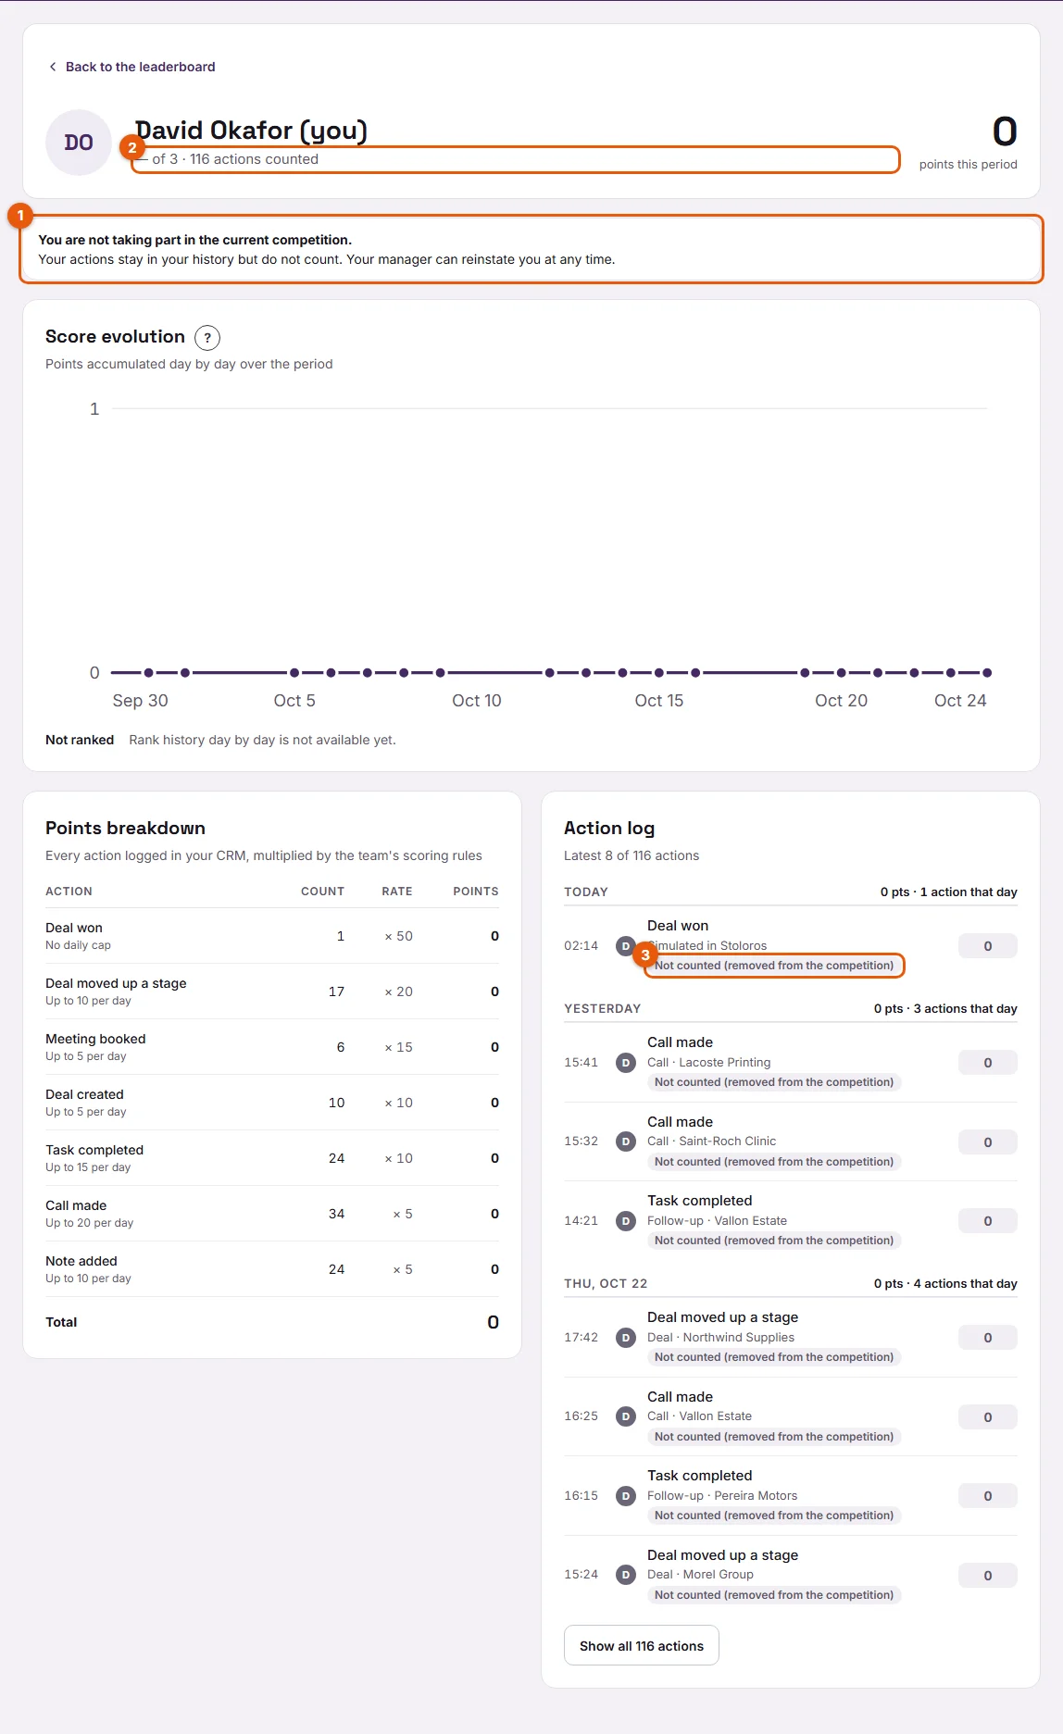The image size is (1063, 1734).
Task: Select the "Meeting booked" row label
Action: [95, 1039]
